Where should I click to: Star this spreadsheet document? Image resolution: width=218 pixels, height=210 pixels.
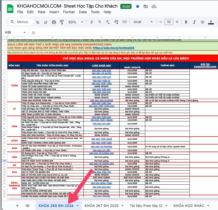click(138, 6)
